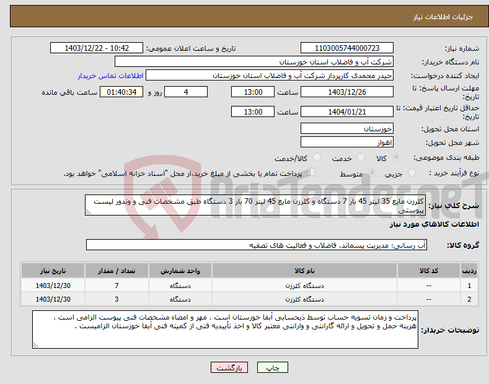Viewport: 489px width, 384px height.
Task: Click the جزئیات اطلاعات نیاز page title
Action: (x=443, y=17)
